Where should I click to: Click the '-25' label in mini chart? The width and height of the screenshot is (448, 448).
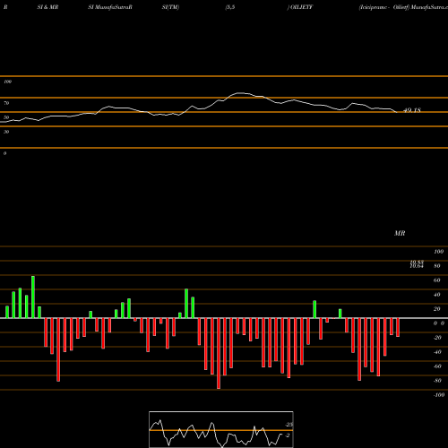pyautogui.click(x=289, y=425)
